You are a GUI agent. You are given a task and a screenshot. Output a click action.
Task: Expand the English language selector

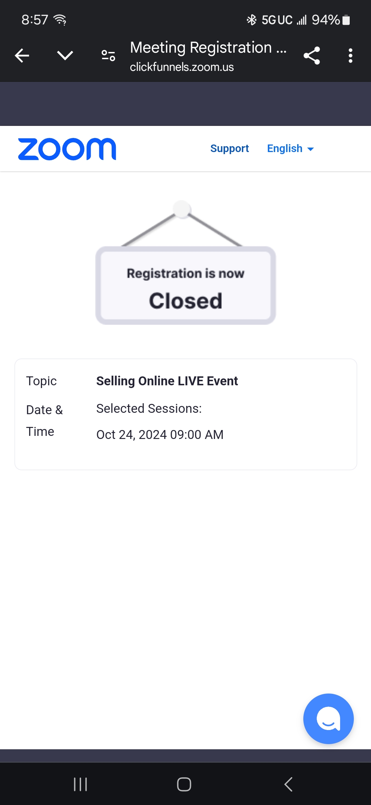pos(291,148)
